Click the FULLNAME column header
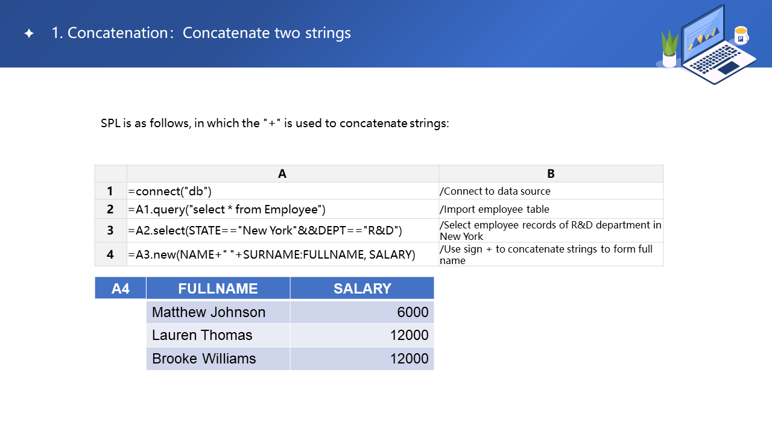 [x=218, y=289]
